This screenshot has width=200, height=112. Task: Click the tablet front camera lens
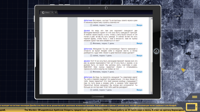(106, 8)
